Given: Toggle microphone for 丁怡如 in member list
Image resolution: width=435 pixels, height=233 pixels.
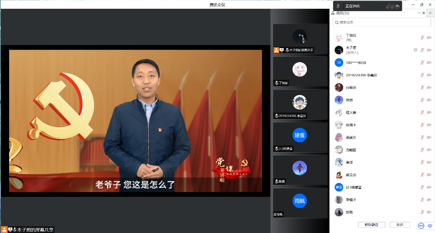Looking at the screenshot, I should click(x=422, y=38).
